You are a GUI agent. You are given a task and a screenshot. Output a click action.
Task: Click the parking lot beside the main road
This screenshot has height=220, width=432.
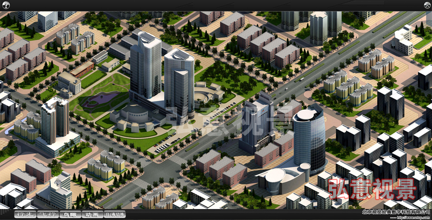pyautogui.click(x=166, y=142)
